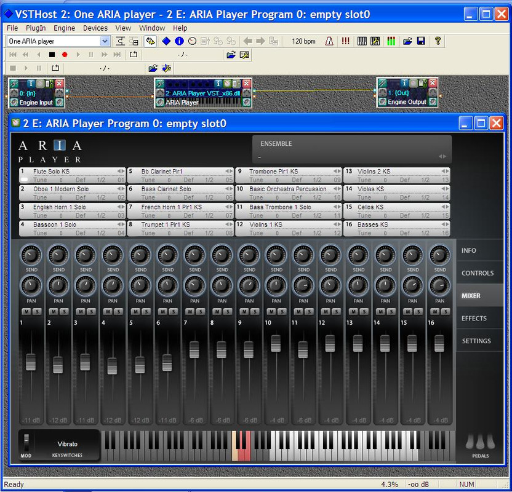Open the PlugIn menu
The height and width of the screenshot is (492, 512).
coord(36,28)
